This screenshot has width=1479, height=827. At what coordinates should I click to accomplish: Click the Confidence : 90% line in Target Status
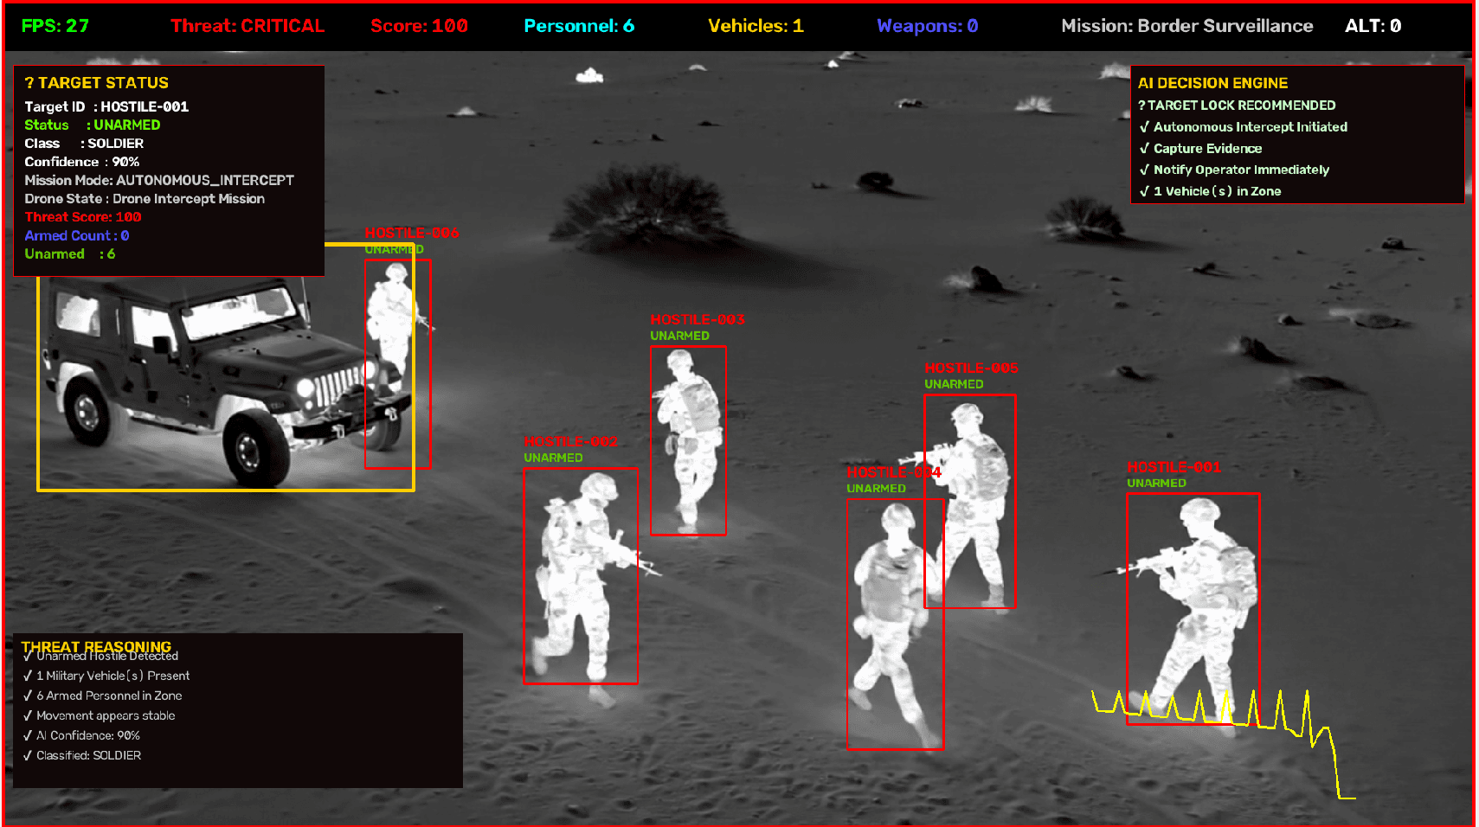coord(82,162)
